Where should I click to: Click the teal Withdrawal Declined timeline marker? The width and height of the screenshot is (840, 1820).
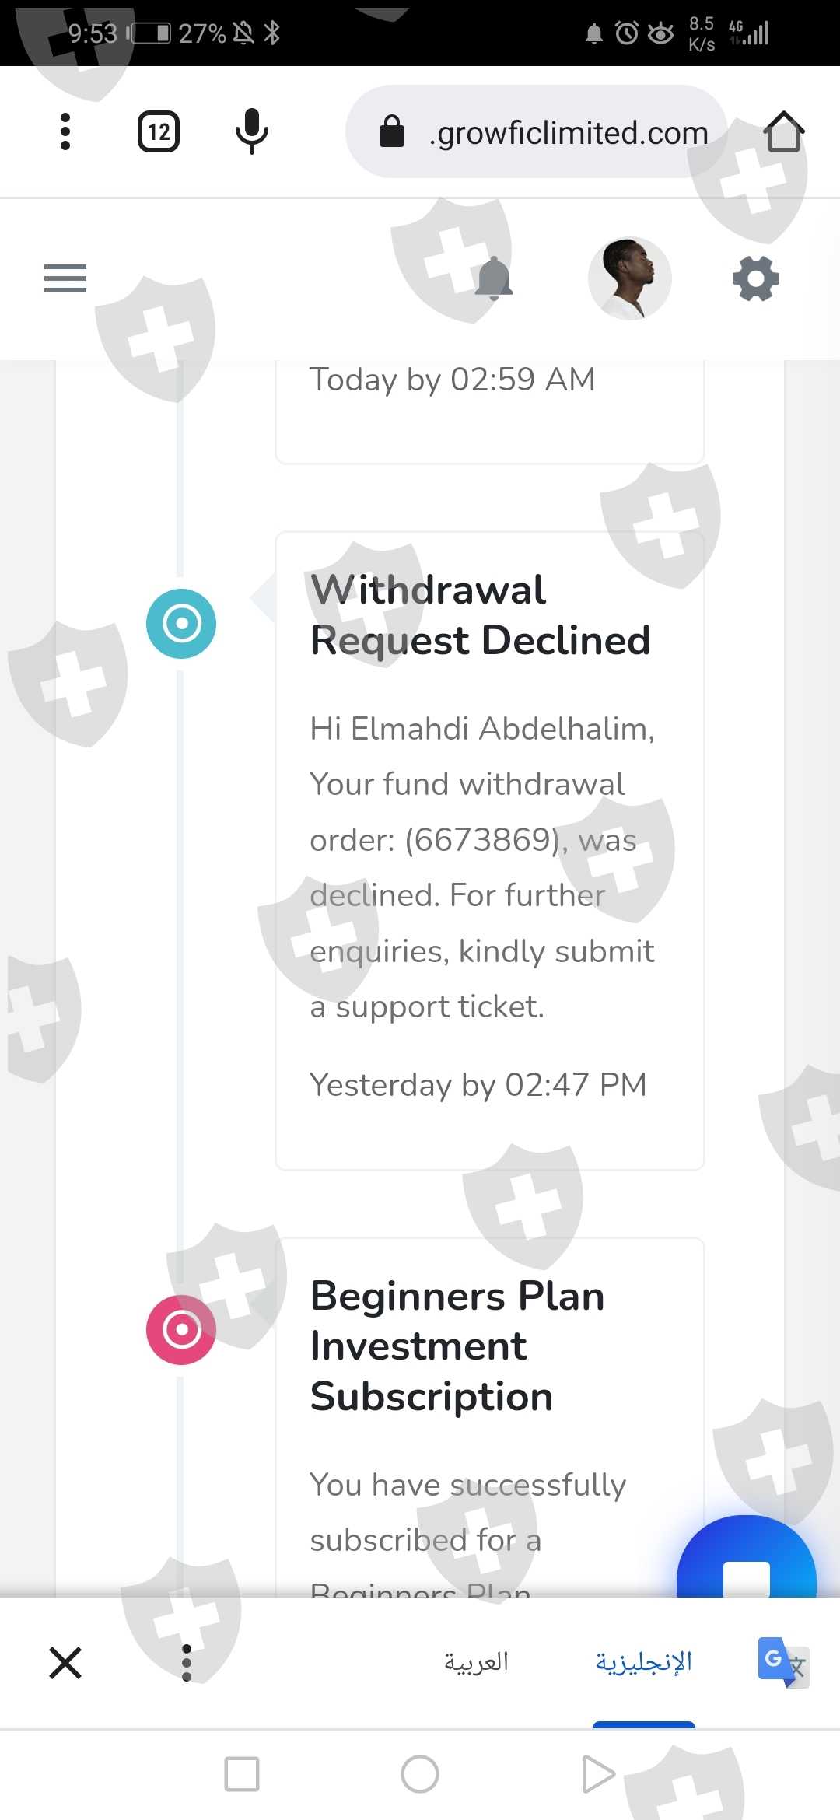coord(181,624)
